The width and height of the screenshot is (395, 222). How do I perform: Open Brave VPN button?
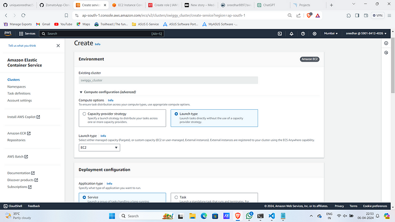378,15
